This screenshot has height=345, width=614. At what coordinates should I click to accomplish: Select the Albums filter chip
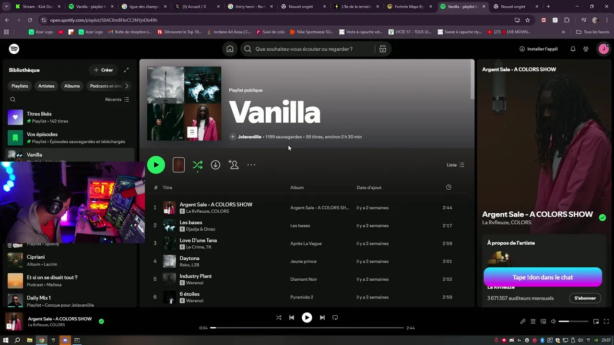72,86
